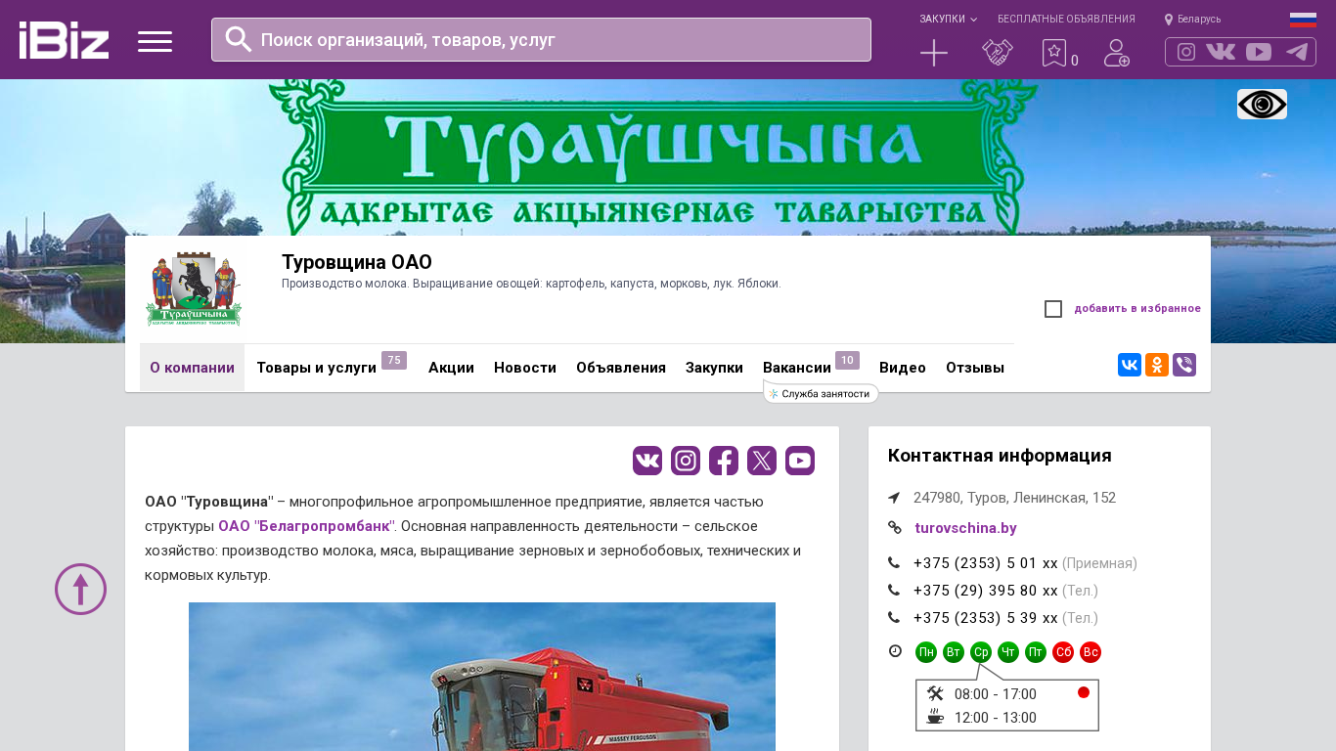The width and height of the screenshot is (1336, 751).
Task: Open company YouTube channel icon
Action: click(x=800, y=461)
